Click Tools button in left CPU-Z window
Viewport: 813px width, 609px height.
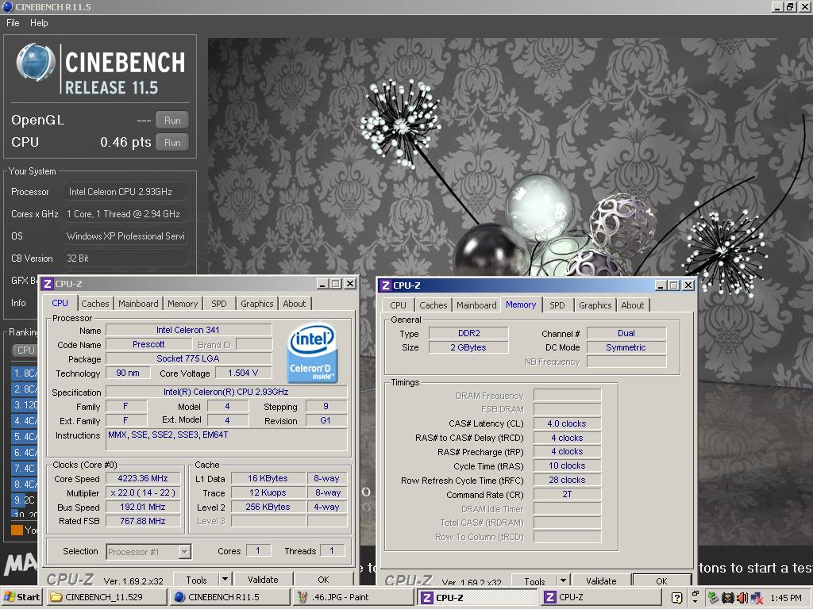coord(196,580)
